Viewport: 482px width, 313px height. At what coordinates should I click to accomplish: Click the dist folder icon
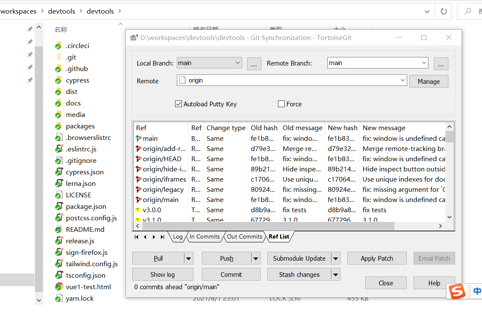(58, 92)
